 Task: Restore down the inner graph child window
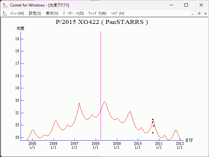click(199, 13)
